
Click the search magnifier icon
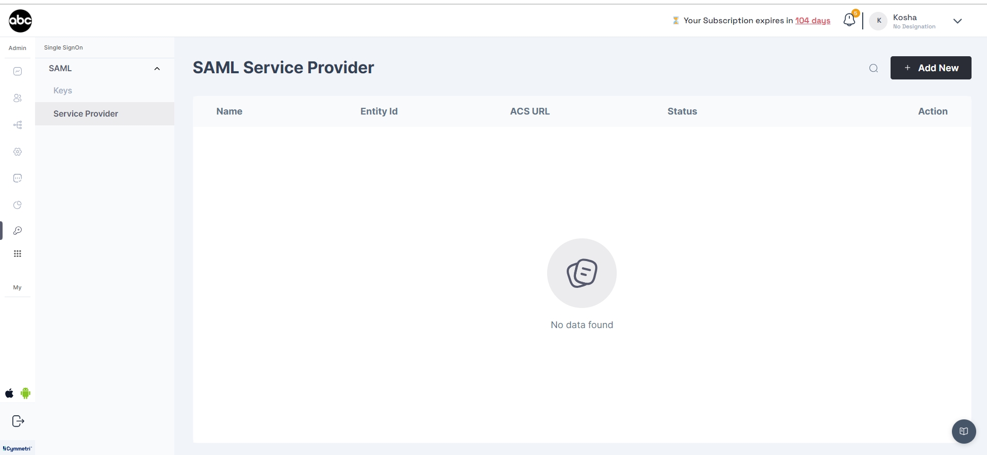point(874,68)
